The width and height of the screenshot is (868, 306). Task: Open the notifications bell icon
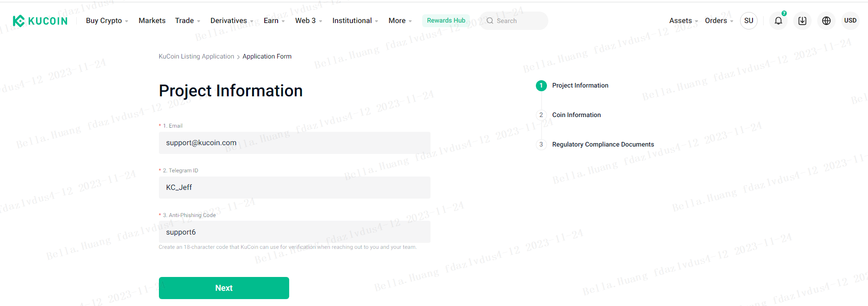click(778, 21)
